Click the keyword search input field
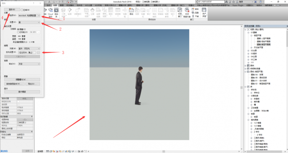 [211, 2]
